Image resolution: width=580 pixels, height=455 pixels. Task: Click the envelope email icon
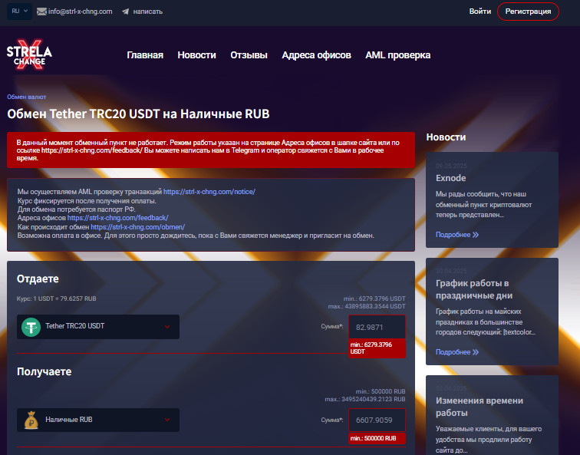click(x=41, y=12)
